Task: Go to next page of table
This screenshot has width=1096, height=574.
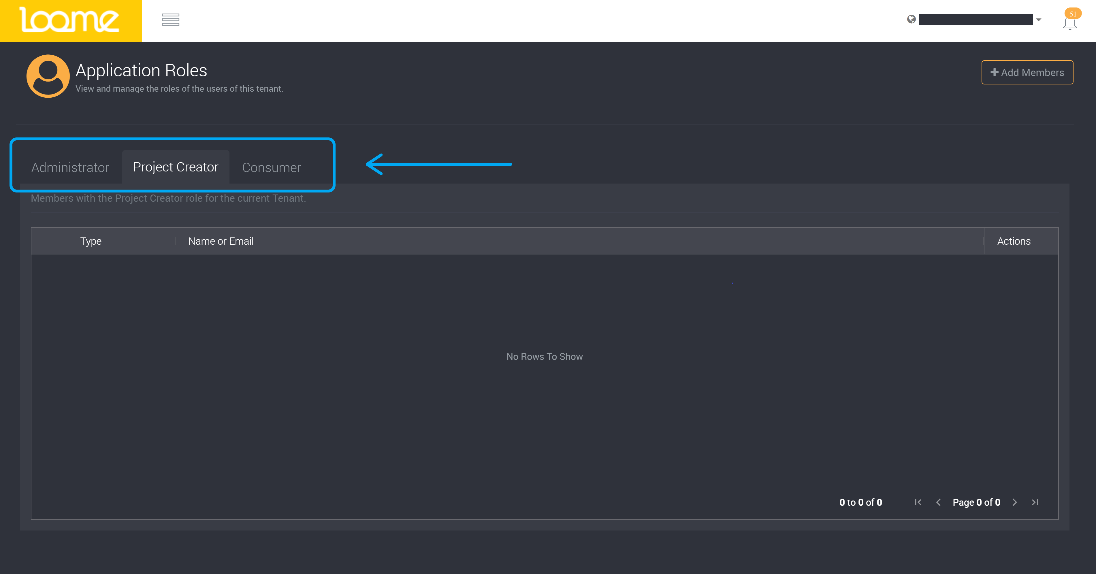Action: tap(1015, 502)
